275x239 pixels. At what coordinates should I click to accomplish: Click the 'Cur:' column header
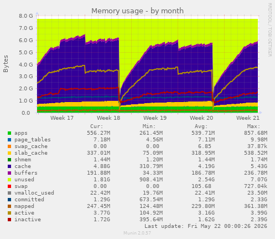tap(97, 126)
